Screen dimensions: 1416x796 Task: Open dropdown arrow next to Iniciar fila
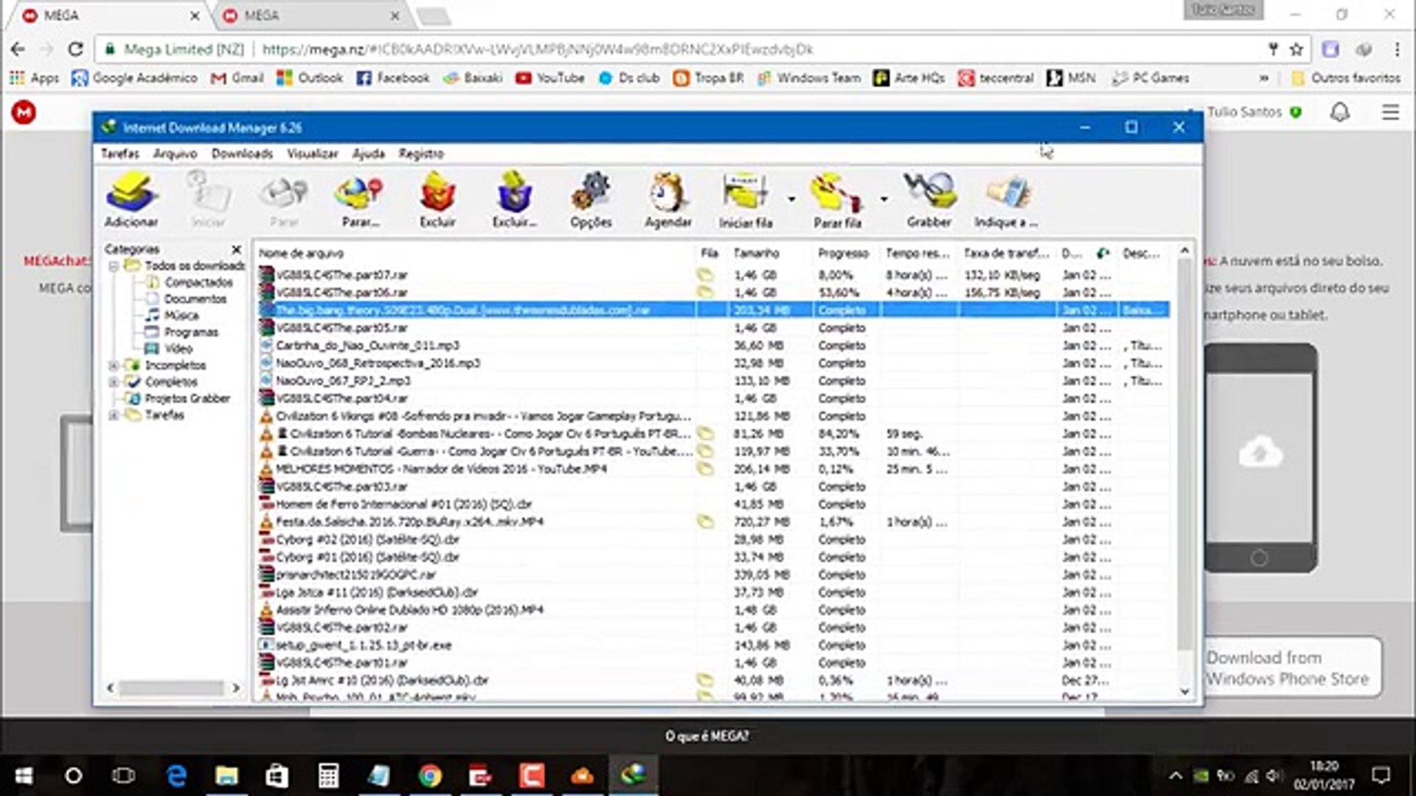(791, 199)
